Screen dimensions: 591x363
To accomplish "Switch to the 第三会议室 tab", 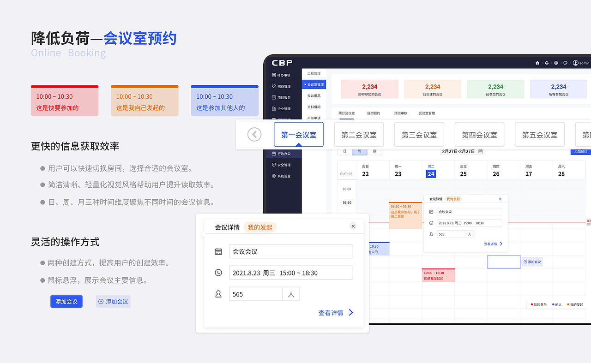I will pos(419,134).
